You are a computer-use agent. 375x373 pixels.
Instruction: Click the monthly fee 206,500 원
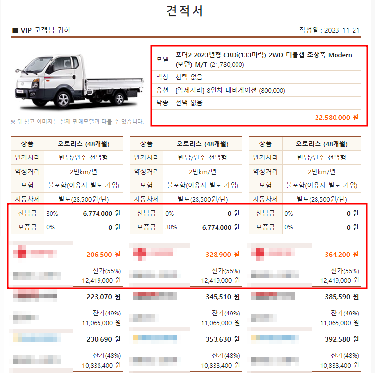click(x=103, y=255)
